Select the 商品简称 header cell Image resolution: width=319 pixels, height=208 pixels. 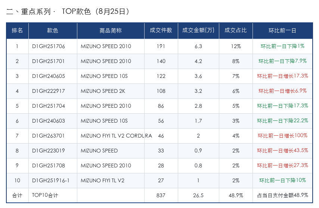111,31
